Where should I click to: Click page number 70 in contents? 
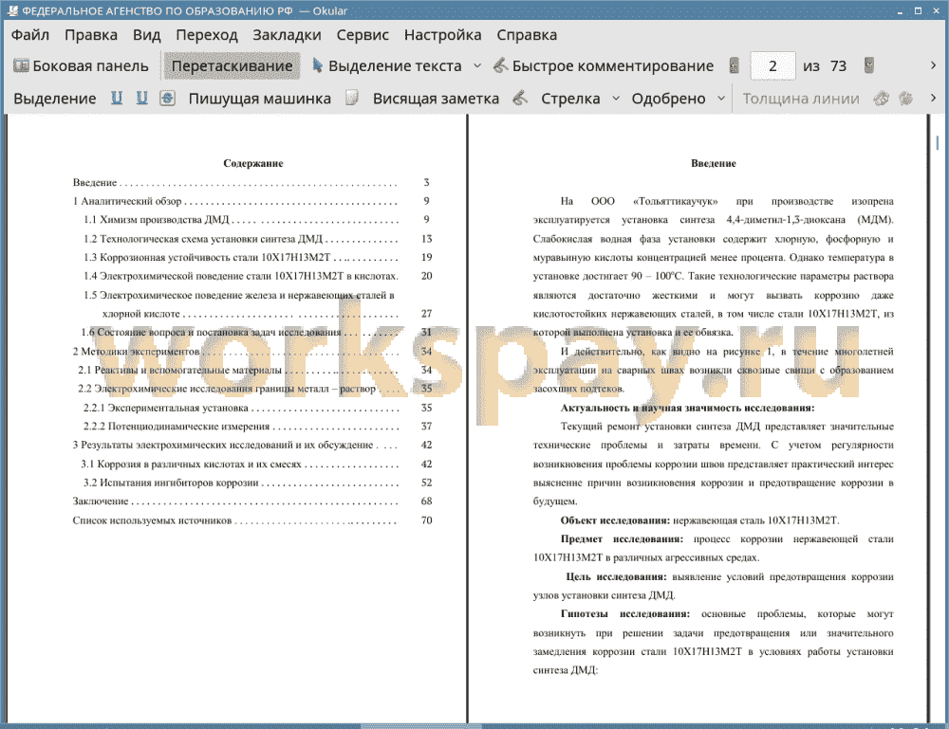coord(427,520)
